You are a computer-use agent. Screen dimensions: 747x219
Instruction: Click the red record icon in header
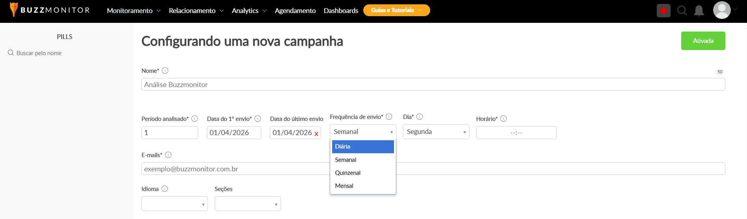pyautogui.click(x=663, y=11)
